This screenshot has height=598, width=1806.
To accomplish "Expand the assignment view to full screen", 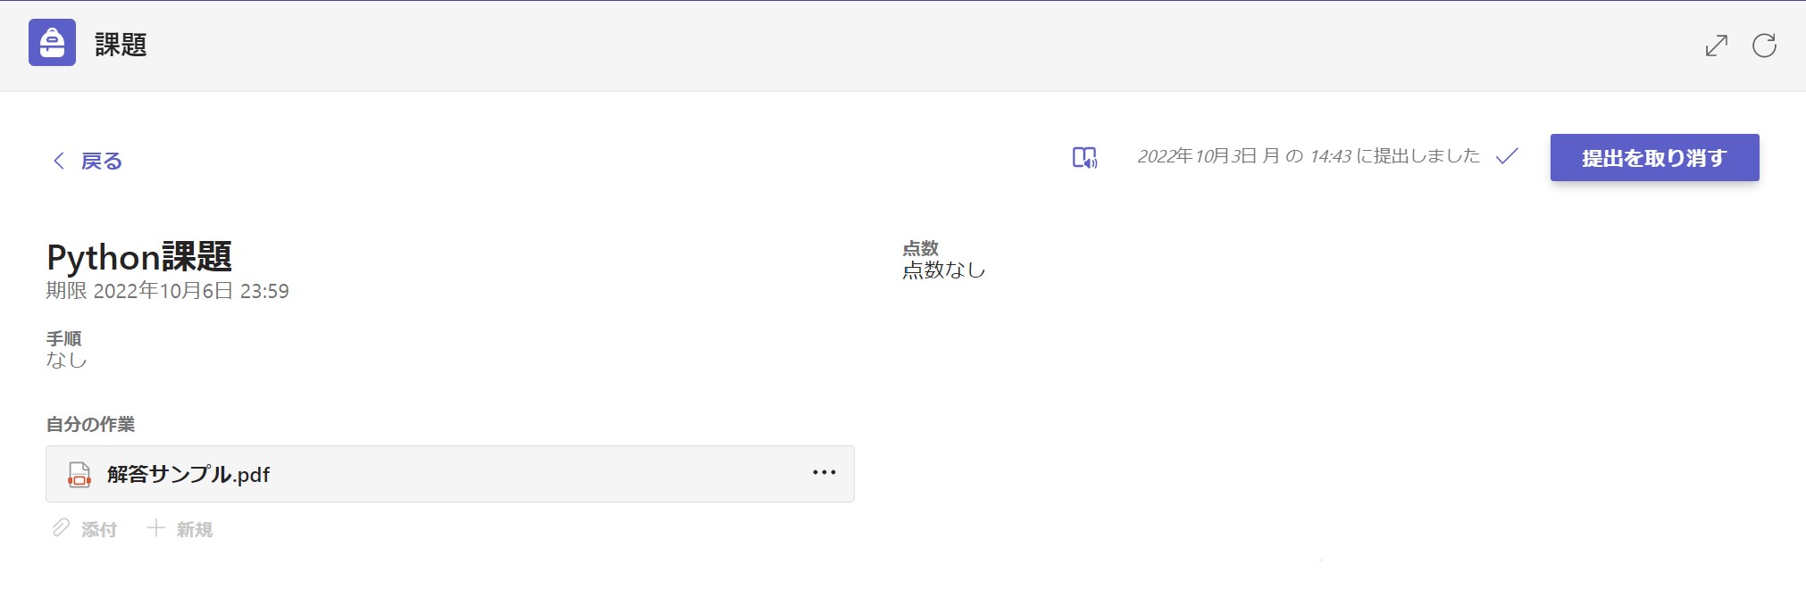I will [1716, 46].
